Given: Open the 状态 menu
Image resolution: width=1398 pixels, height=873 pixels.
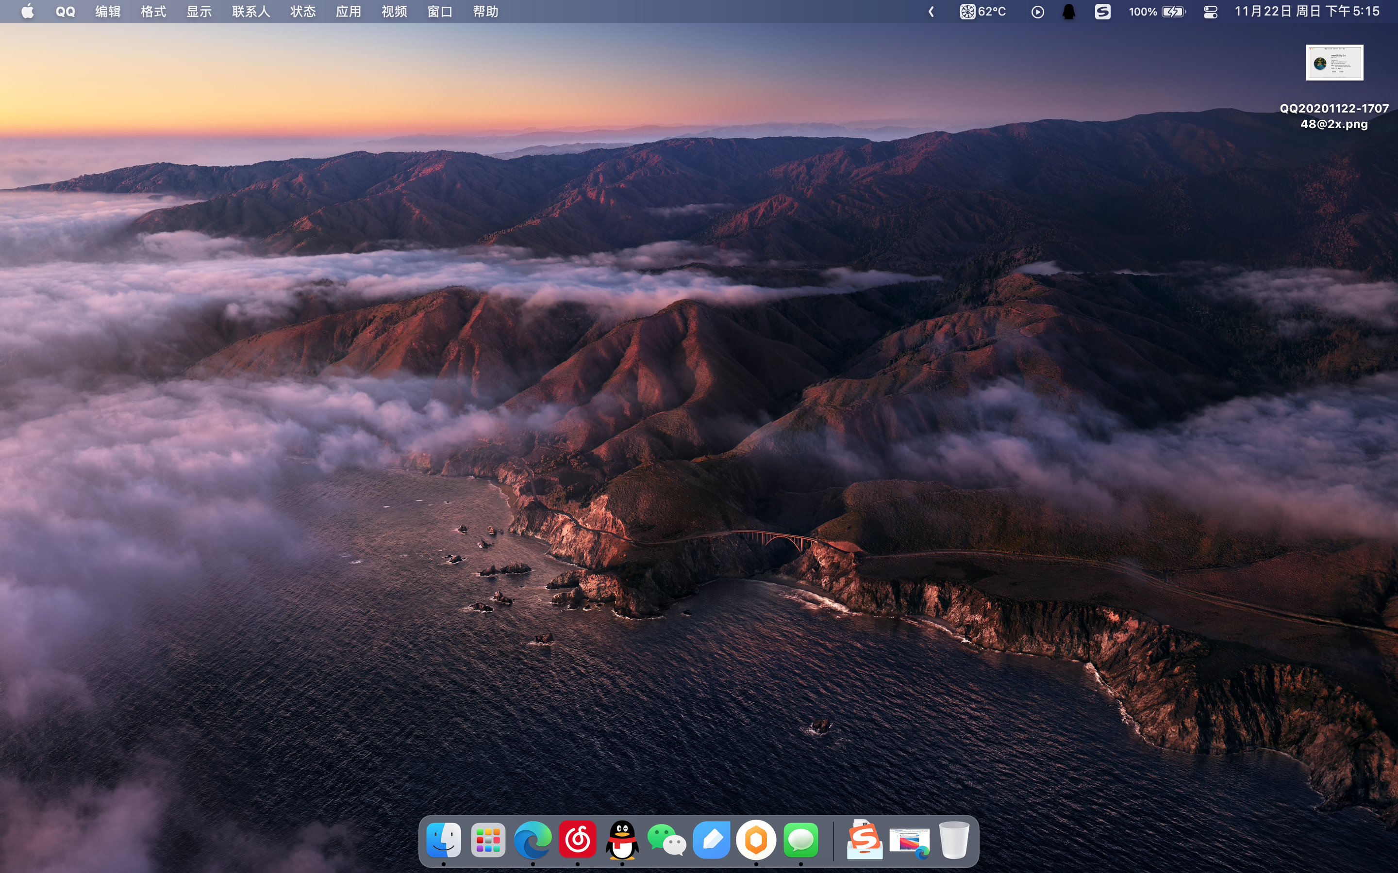Looking at the screenshot, I should point(303,12).
